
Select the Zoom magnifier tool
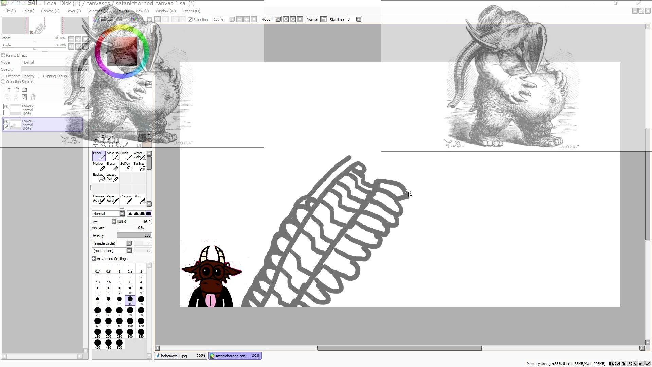104,145
